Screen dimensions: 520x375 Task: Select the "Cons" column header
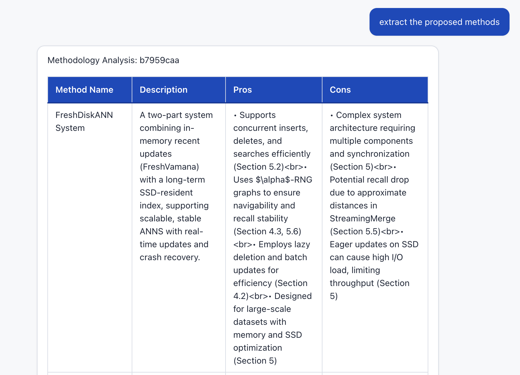[x=340, y=90]
